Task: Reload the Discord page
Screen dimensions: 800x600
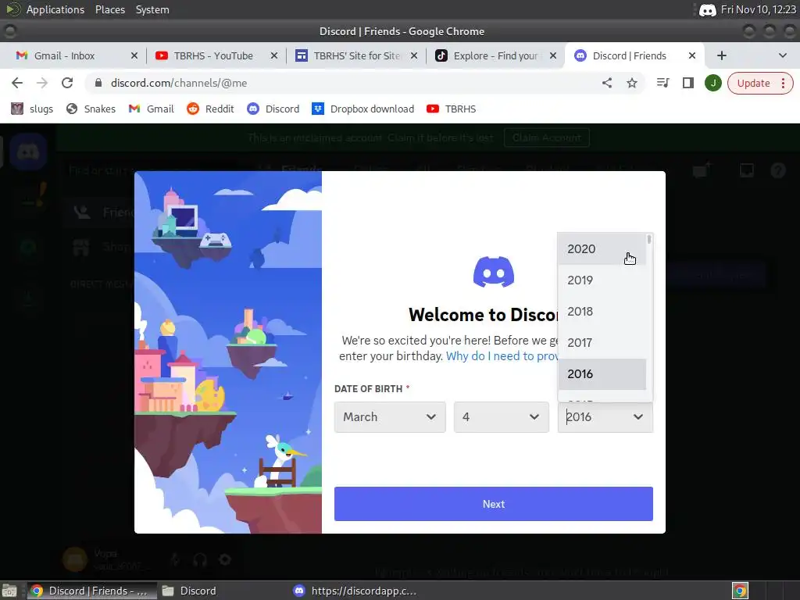Action: pyautogui.click(x=67, y=83)
